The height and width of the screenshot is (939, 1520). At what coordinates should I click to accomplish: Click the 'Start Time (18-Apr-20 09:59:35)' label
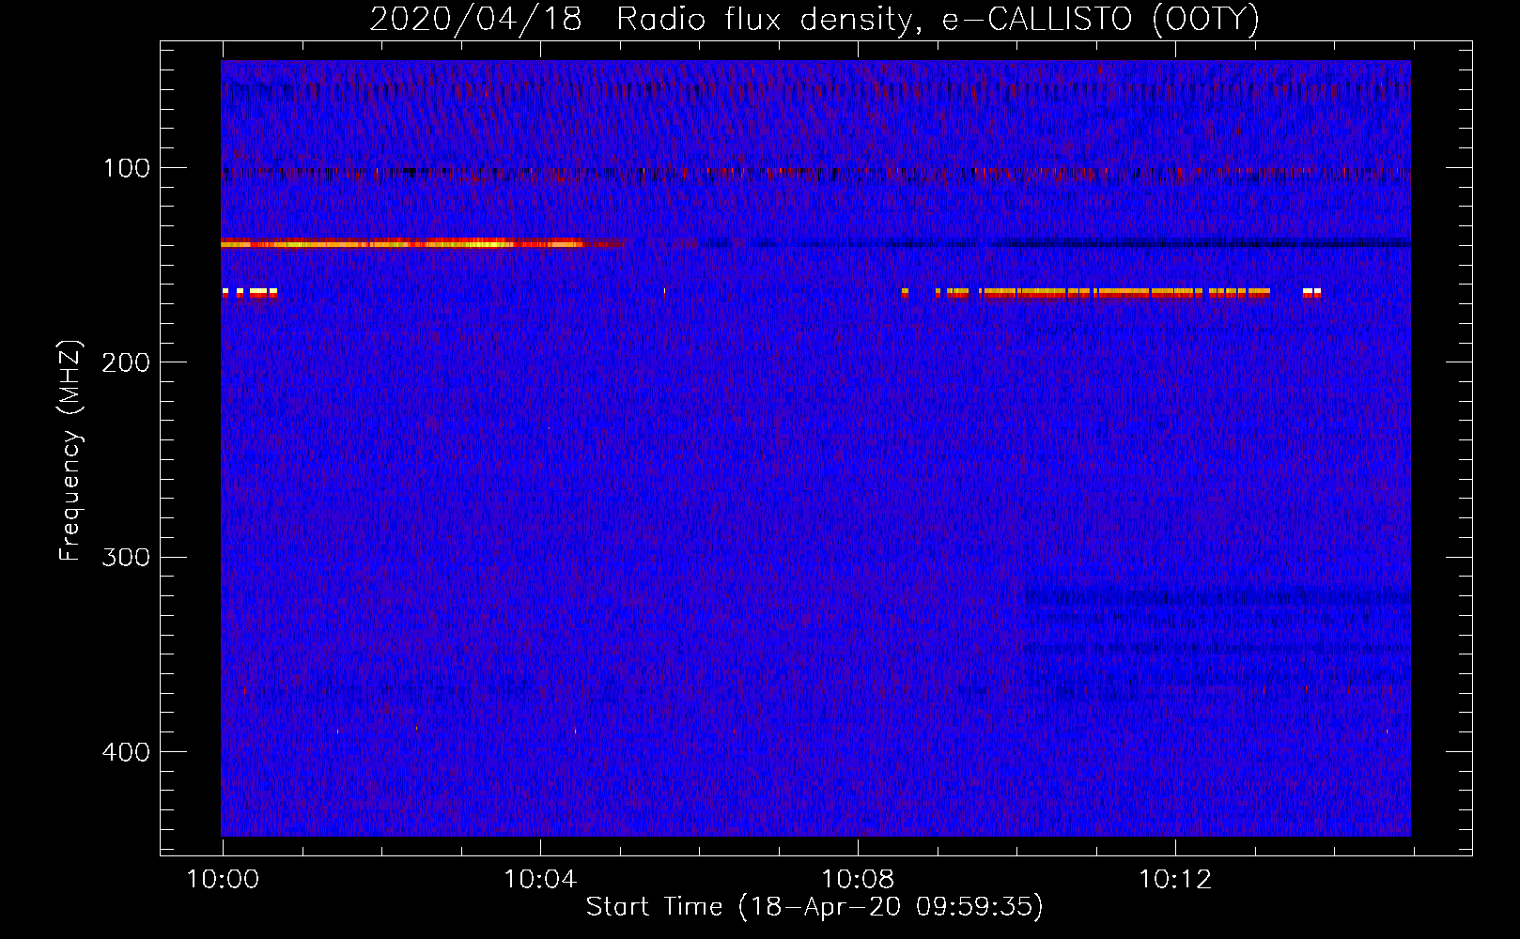[x=814, y=906]
